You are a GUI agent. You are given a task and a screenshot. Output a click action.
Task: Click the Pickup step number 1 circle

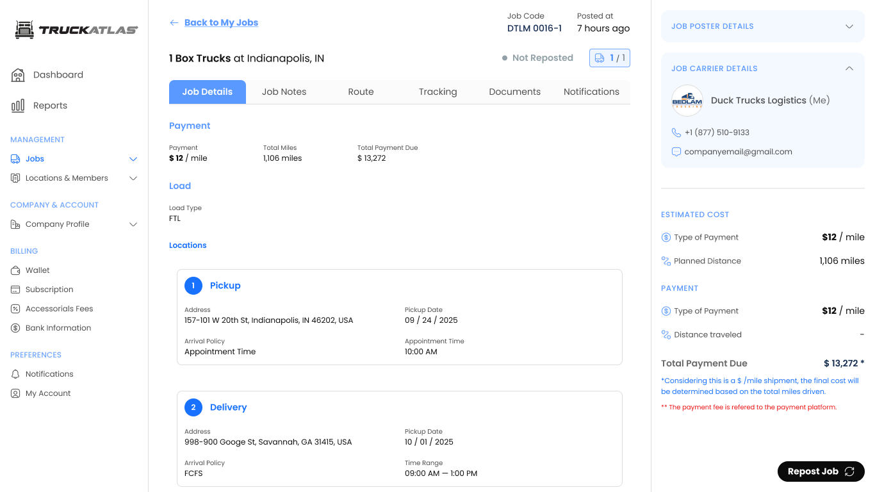pos(193,286)
